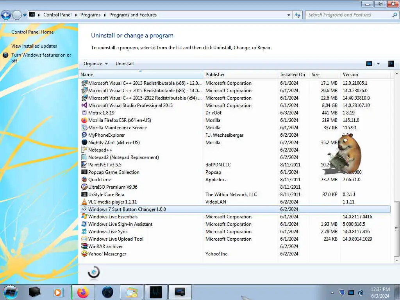Select the Yahoo! Messenger icon
Viewport: 400px width, 300px height.
click(x=84, y=254)
